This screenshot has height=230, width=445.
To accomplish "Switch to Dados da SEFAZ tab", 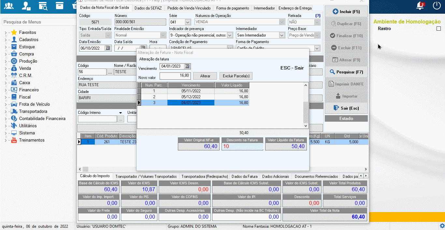I will pyautogui.click(x=148, y=8).
